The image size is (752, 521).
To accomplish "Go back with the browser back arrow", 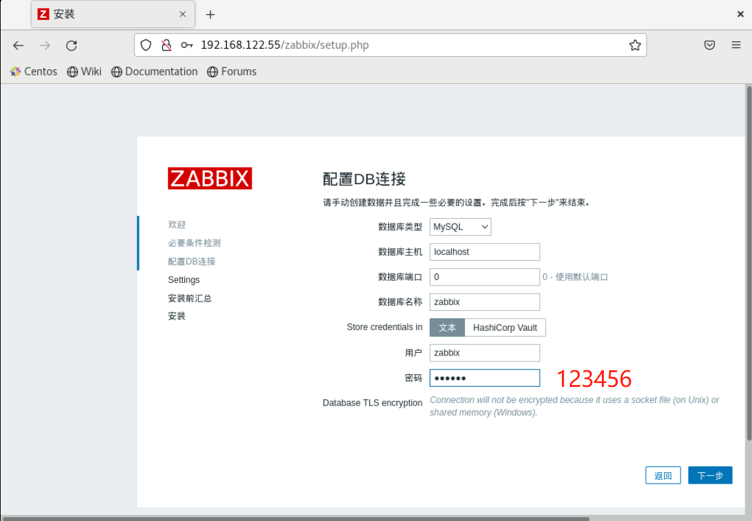I will click(x=18, y=45).
